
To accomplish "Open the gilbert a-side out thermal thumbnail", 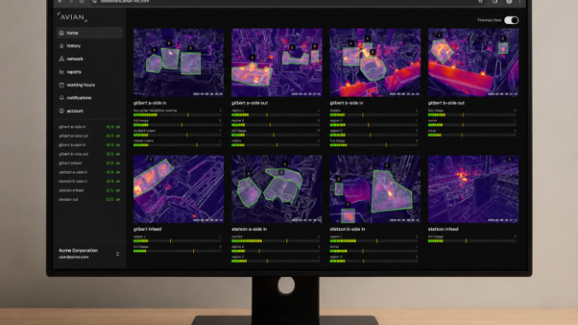I will click(x=276, y=62).
